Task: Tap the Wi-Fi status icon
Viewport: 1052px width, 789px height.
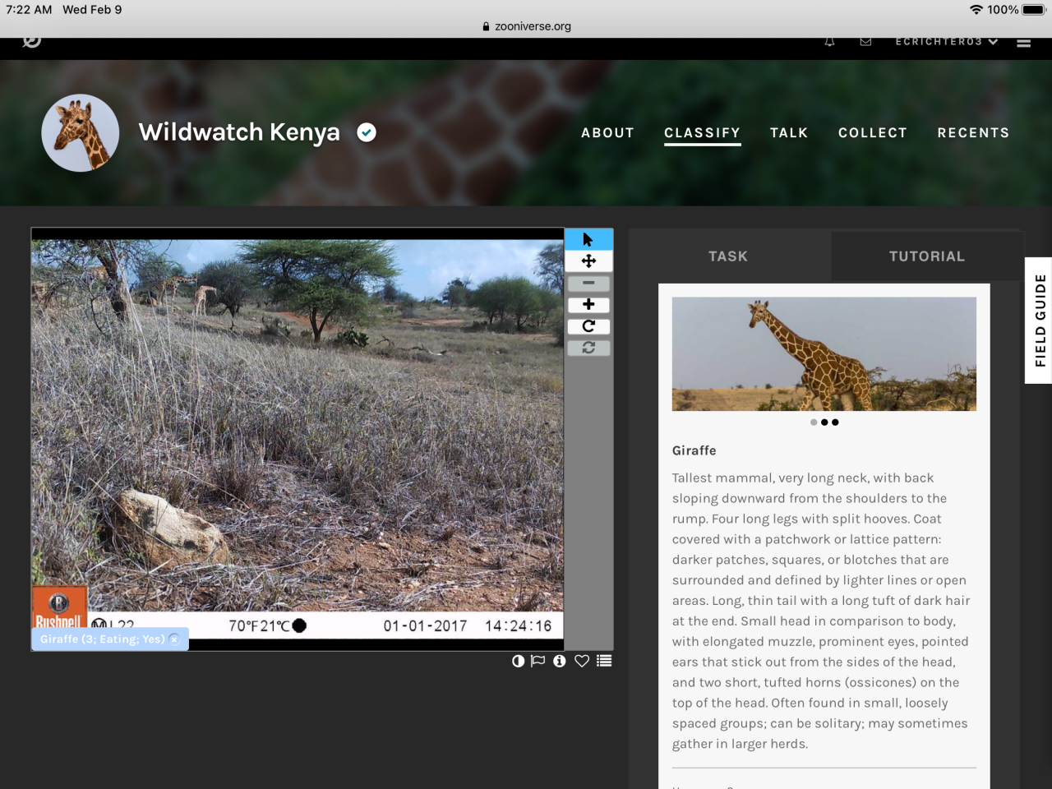Action: [976, 10]
